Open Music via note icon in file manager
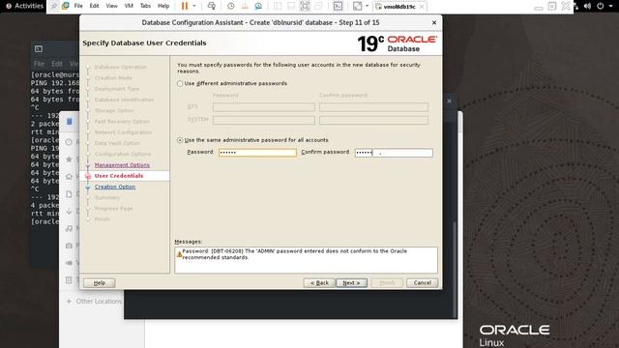 pyautogui.click(x=69, y=228)
